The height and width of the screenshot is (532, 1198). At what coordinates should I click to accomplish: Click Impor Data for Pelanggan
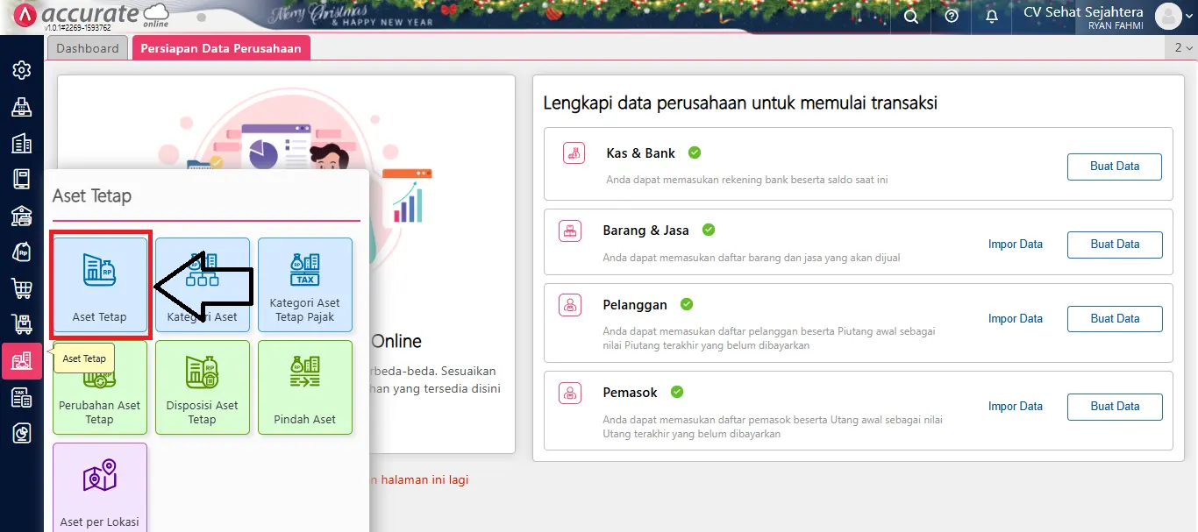[1015, 318]
